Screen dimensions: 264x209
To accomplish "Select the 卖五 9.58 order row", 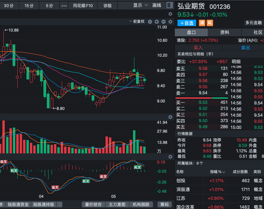I will click(x=202, y=69).
